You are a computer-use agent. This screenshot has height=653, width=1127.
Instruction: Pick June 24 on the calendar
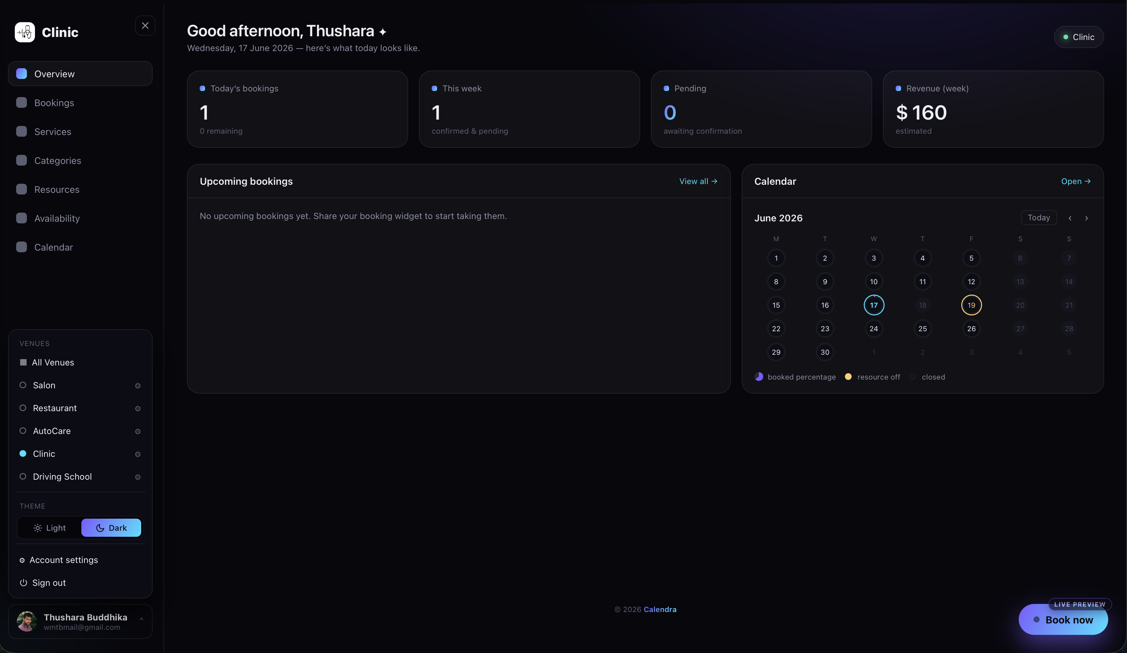click(873, 329)
